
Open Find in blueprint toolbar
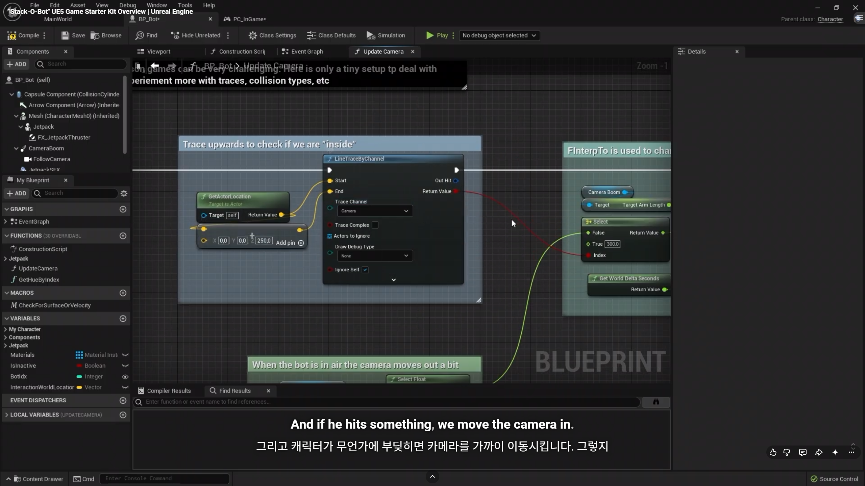click(146, 35)
